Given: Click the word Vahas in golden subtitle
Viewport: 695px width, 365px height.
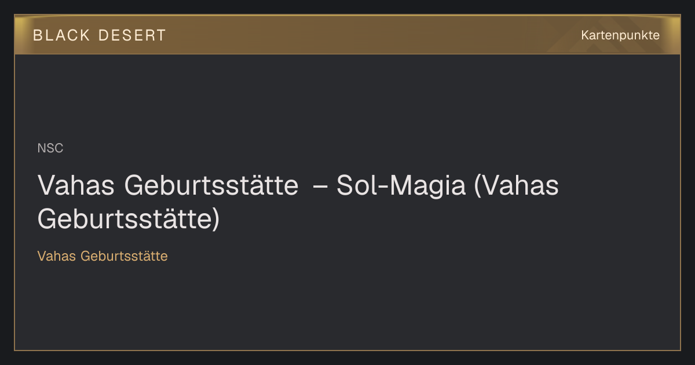Looking at the screenshot, I should pos(57,256).
